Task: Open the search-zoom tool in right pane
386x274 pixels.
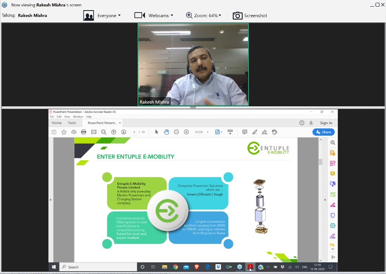Action: 333,143
